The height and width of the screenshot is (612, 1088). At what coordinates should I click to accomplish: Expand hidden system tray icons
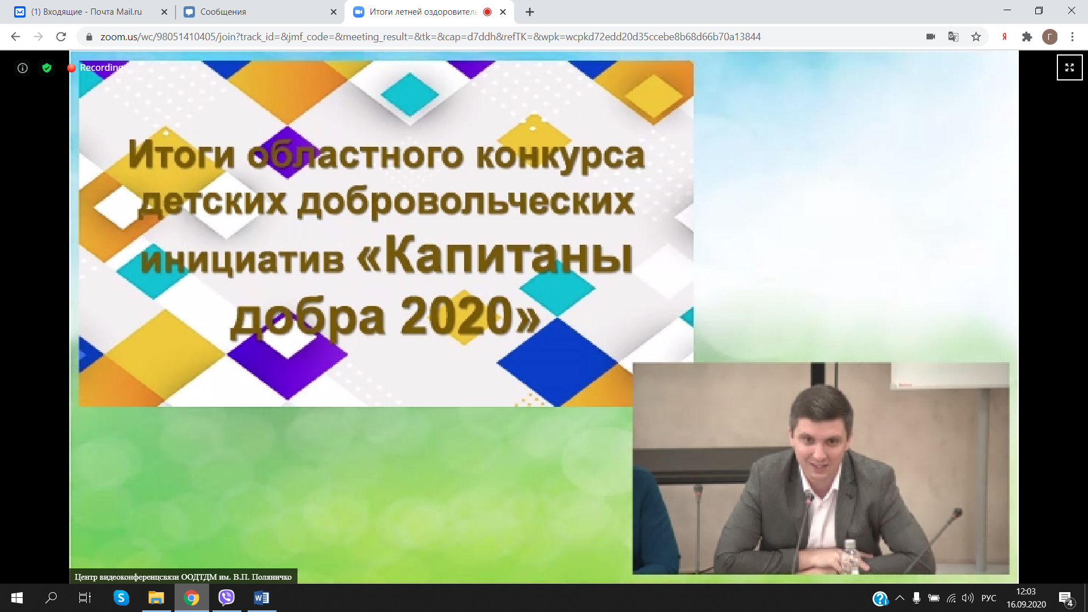[899, 598]
